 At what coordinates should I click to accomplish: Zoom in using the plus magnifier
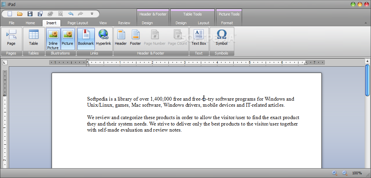334,173
